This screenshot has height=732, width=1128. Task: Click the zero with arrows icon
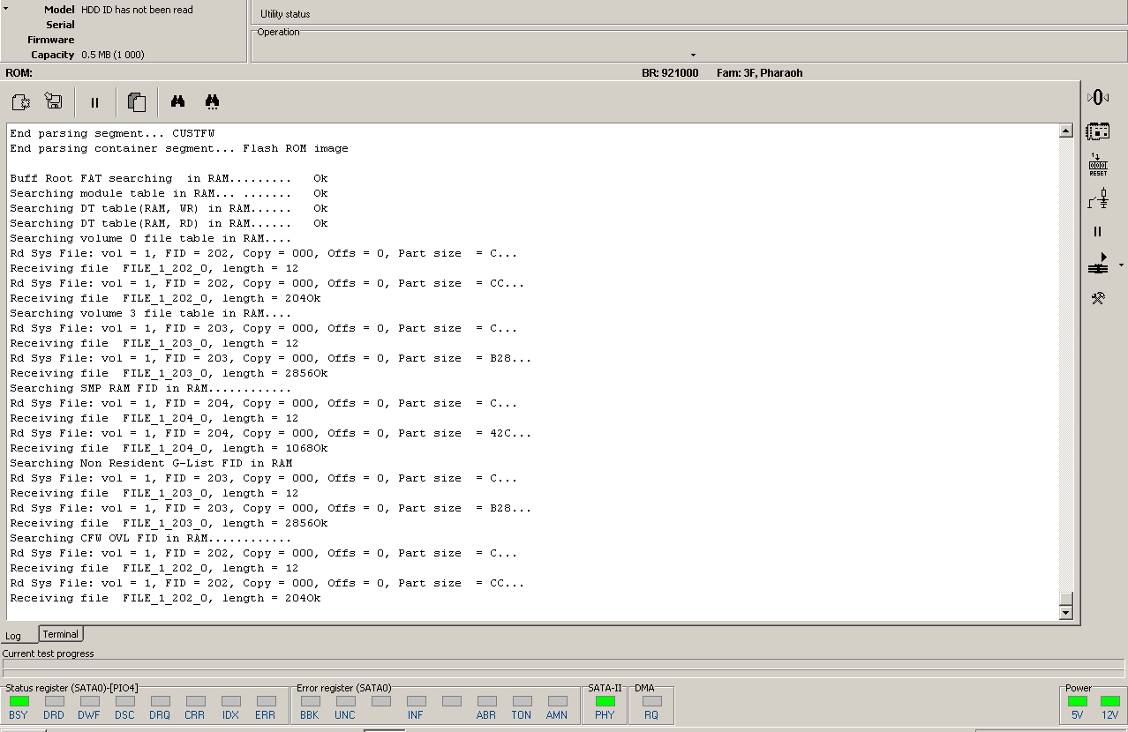pyautogui.click(x=1098, y=97)
